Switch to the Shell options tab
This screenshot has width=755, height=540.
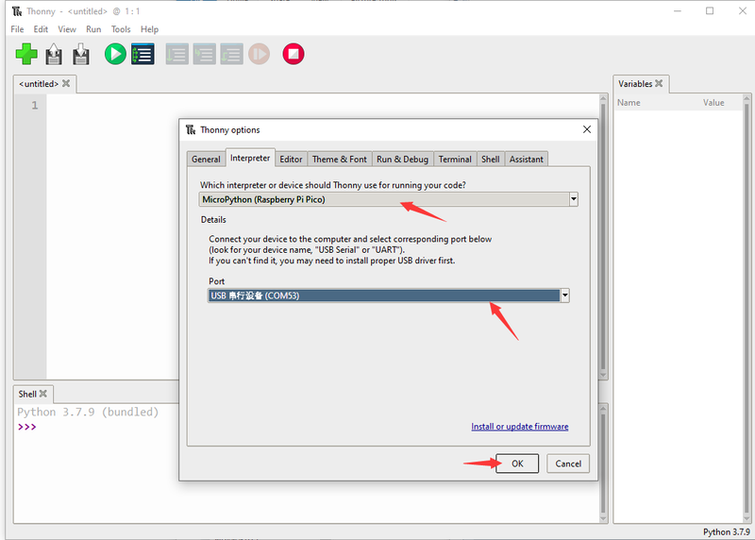(490, 159)
